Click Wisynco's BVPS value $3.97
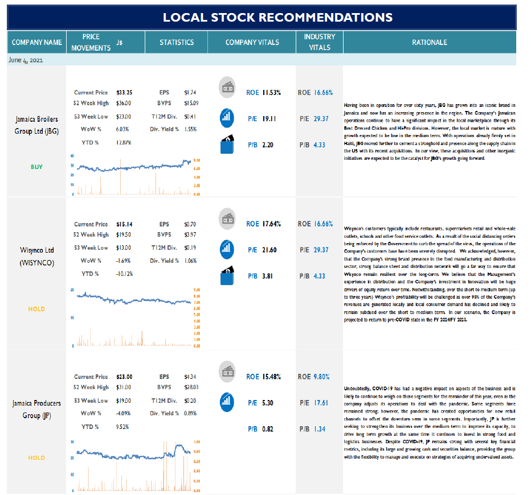531x495 pixels. point(190,234)
